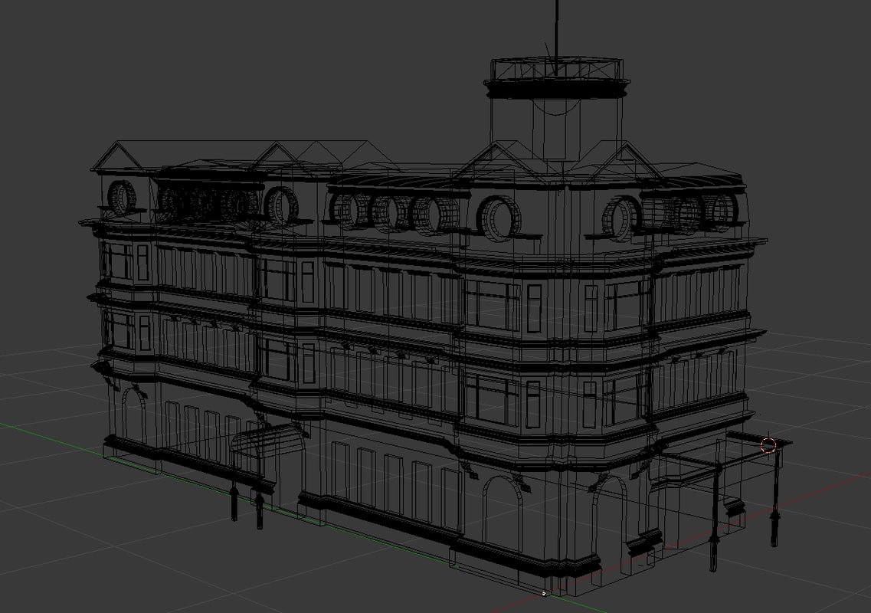Select round window left of tower corner
The height and width of the screenshot is (613, 871).
point(500,217)
